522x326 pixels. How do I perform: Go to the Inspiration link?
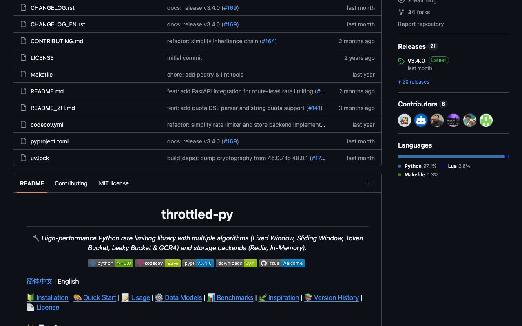pos(283,297)
